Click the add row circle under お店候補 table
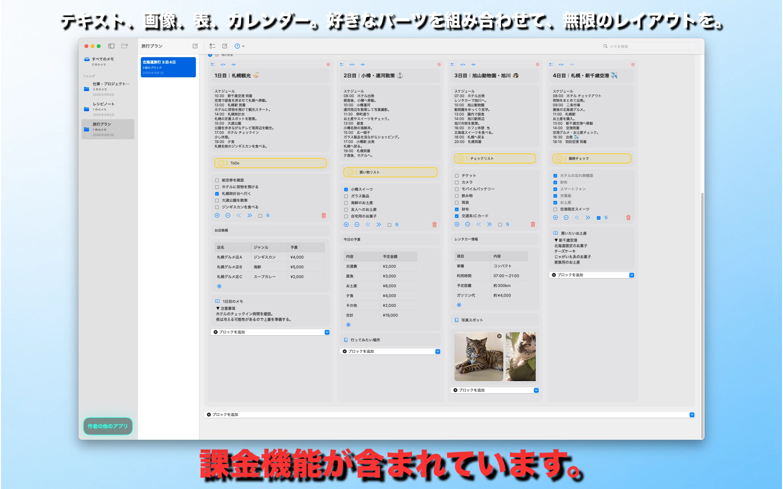 pos(219,286)
